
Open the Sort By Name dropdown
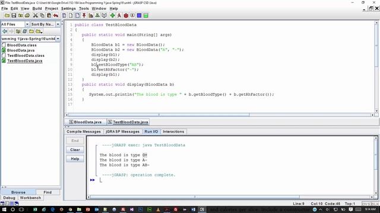(58, 24)
